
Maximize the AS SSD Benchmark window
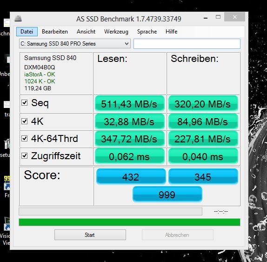coord(218,17)
